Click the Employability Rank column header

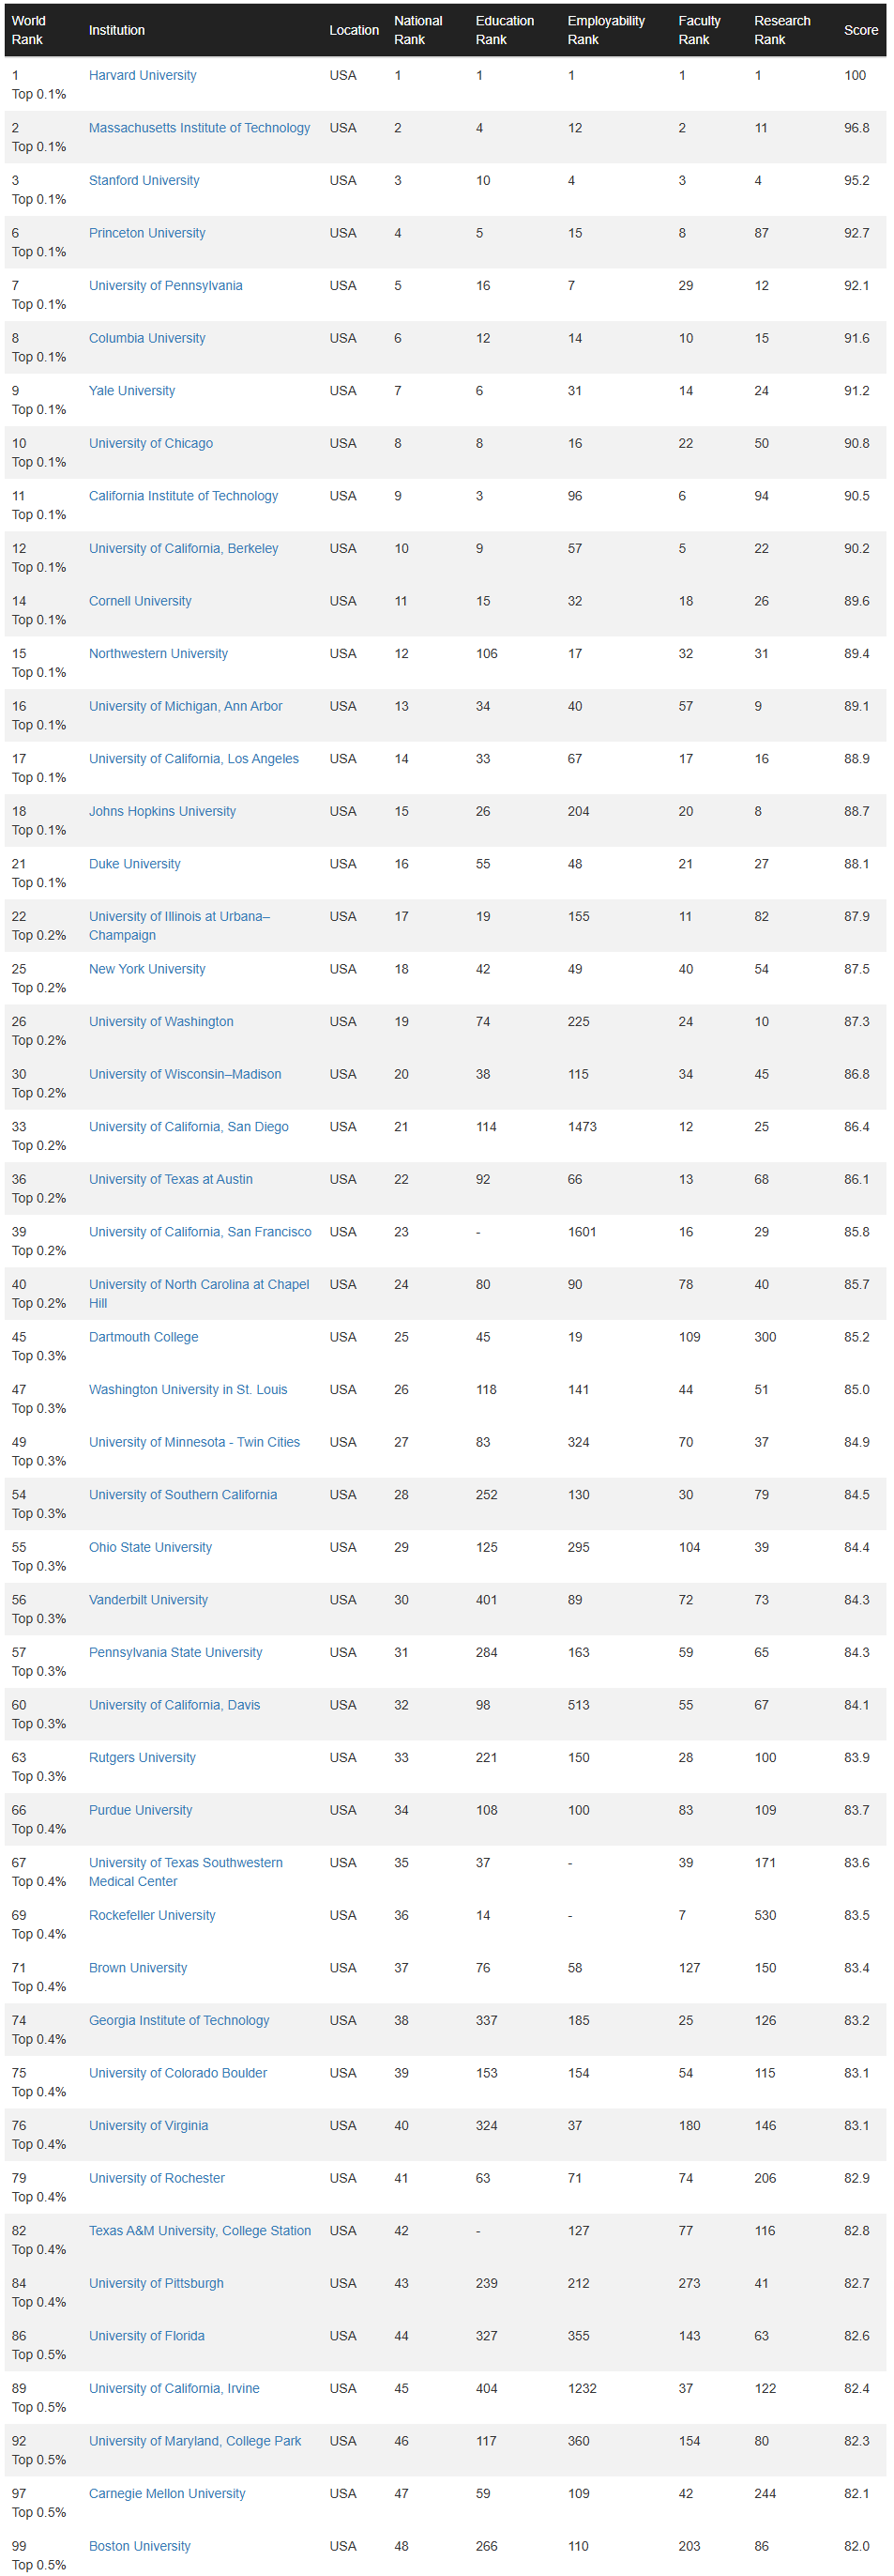tap(605, 30)
